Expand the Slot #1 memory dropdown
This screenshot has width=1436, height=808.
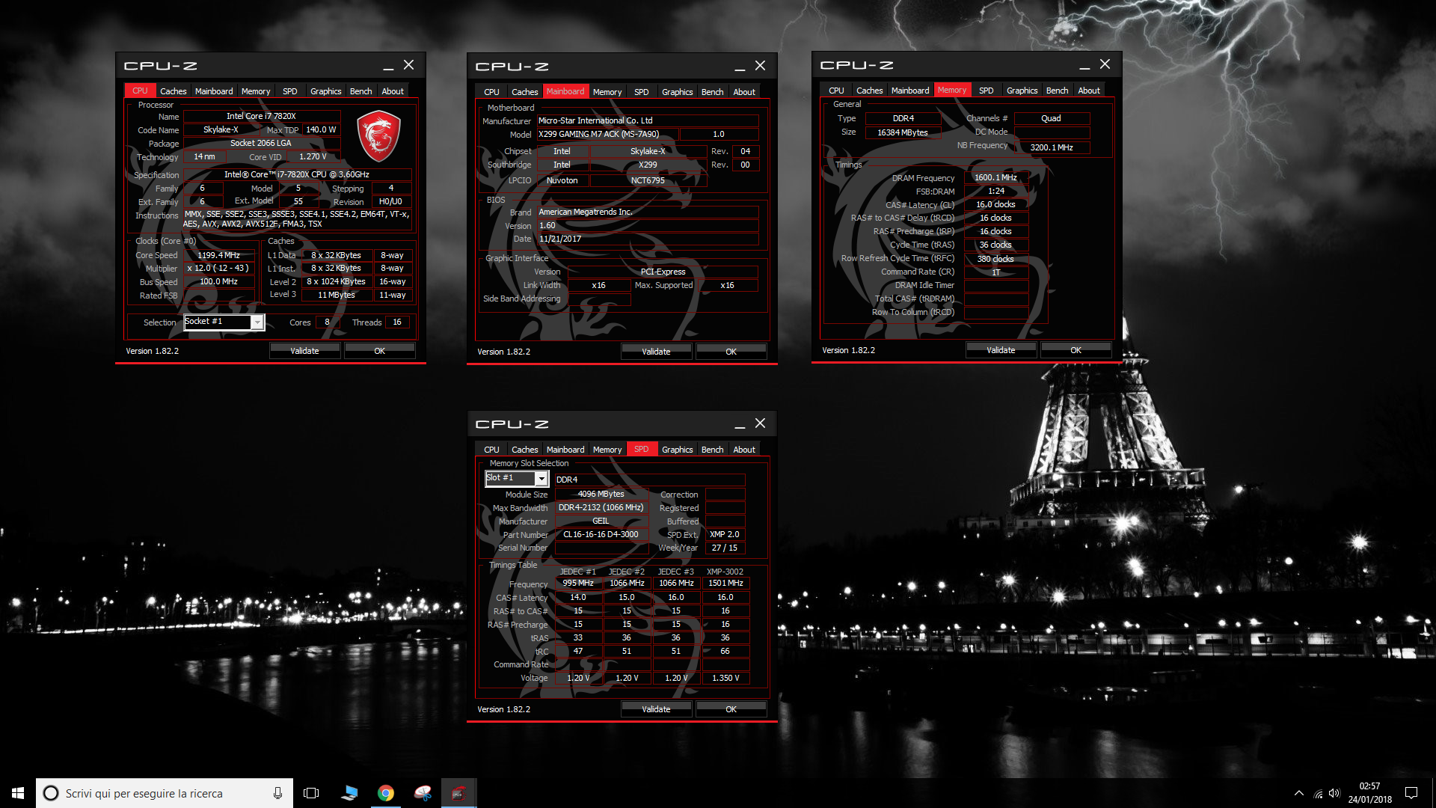541,478
